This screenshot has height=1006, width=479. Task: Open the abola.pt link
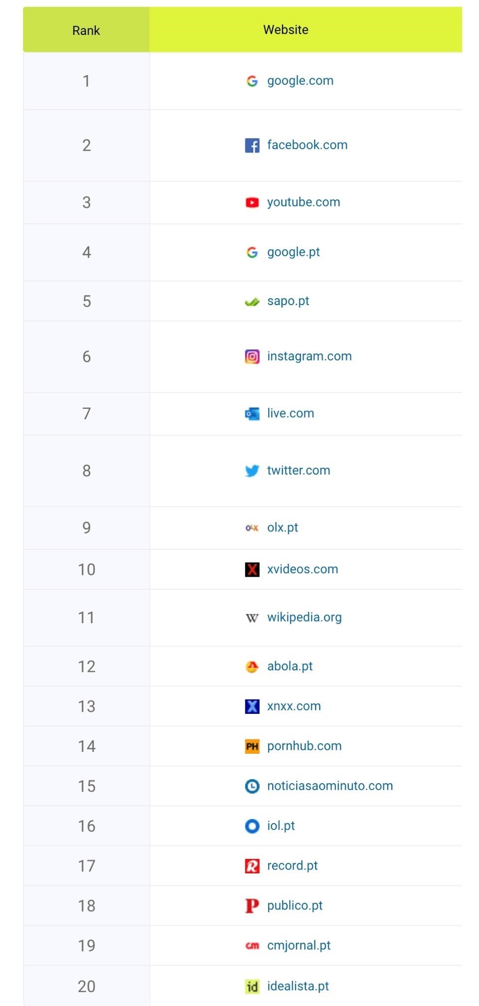click(x=290, y=666)
